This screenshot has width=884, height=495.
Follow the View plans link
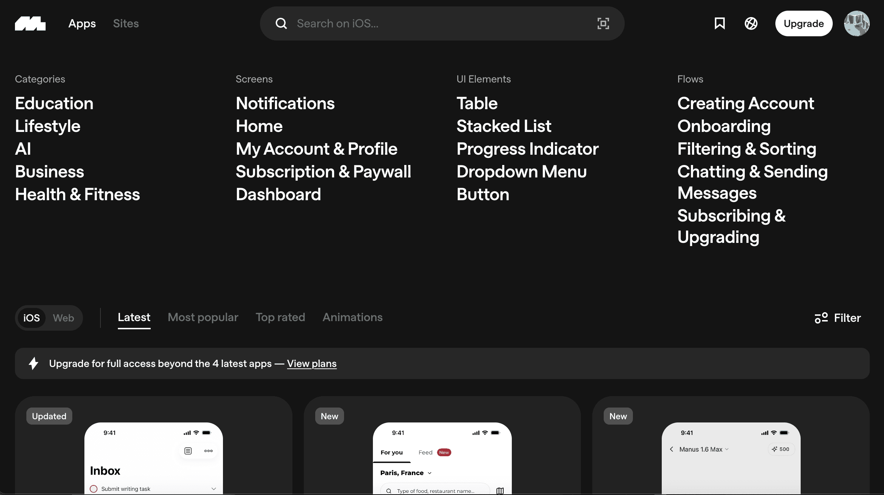(312, 363)
